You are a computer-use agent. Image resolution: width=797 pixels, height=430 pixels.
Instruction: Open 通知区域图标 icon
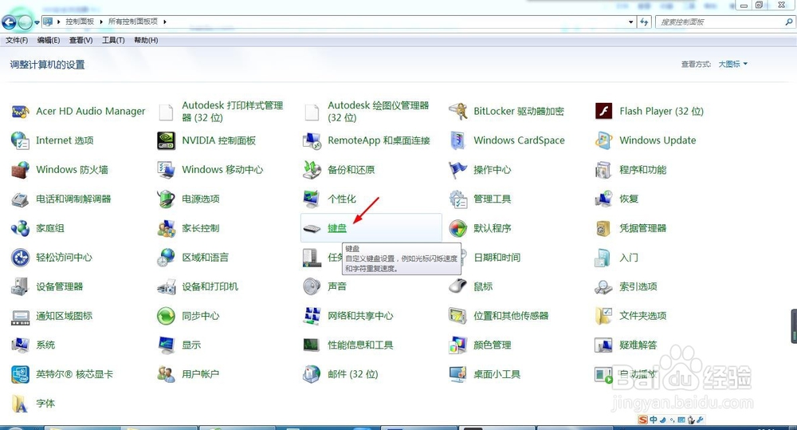point(21,316)
